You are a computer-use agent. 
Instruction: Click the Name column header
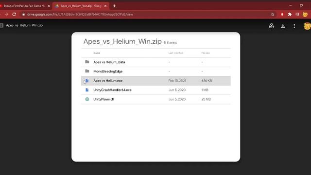(97, 53)
